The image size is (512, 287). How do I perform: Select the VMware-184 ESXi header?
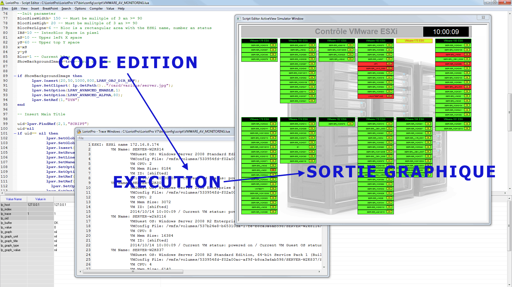tap(414, 119)
